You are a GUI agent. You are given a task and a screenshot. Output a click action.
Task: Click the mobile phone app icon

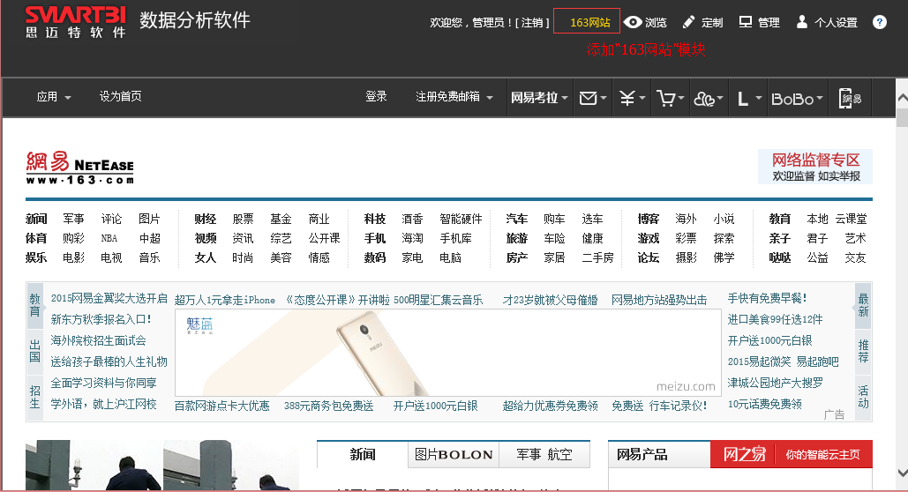point(850,99)
